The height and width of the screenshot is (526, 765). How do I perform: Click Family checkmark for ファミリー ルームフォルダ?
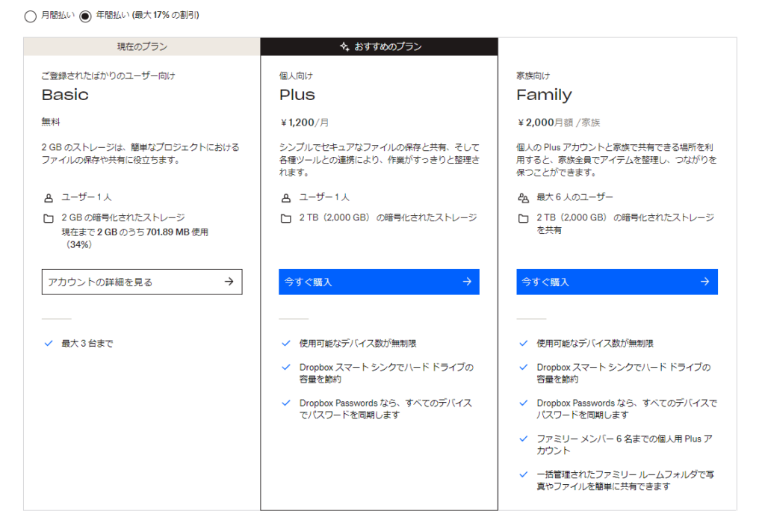524,474
